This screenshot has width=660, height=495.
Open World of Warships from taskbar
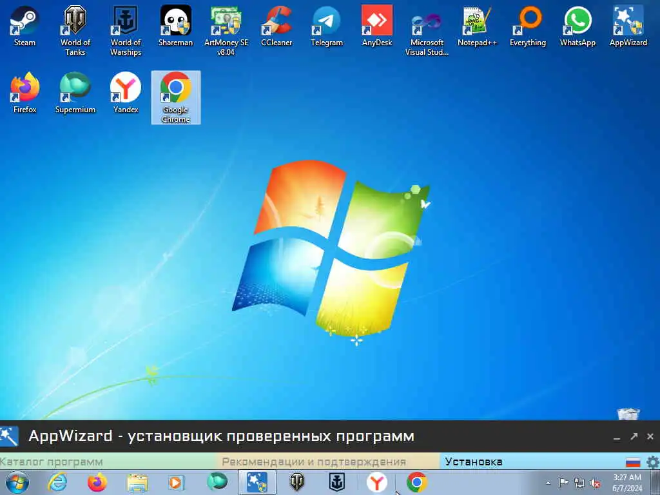pos(336,482)
